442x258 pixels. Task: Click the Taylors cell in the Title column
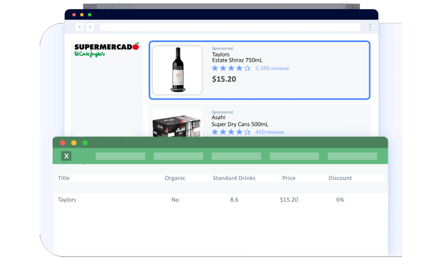pos(67,199)
